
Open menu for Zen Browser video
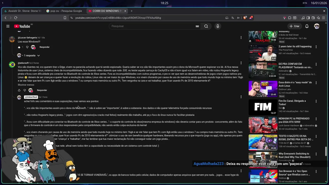click(x=316, y=171)
